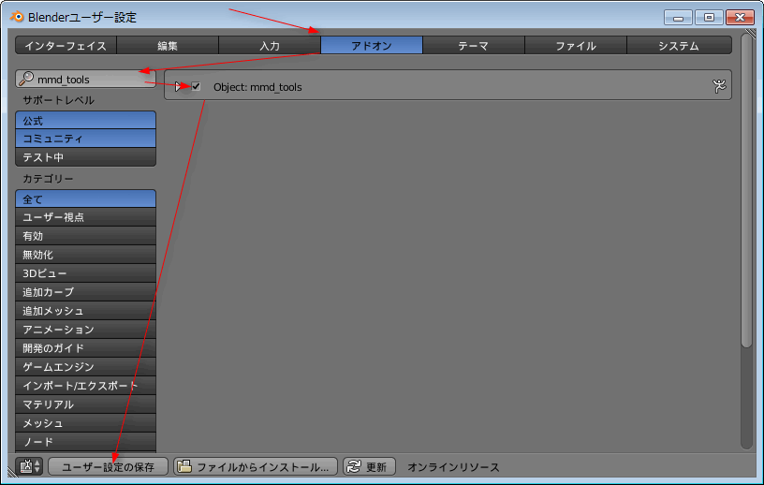The height and width of the screenshot is (485, 764).
Task: Select the ユーザー視点 category
Action: 86,217
